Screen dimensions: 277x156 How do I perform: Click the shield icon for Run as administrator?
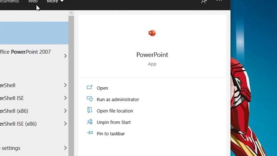click(x=90, y=99)
